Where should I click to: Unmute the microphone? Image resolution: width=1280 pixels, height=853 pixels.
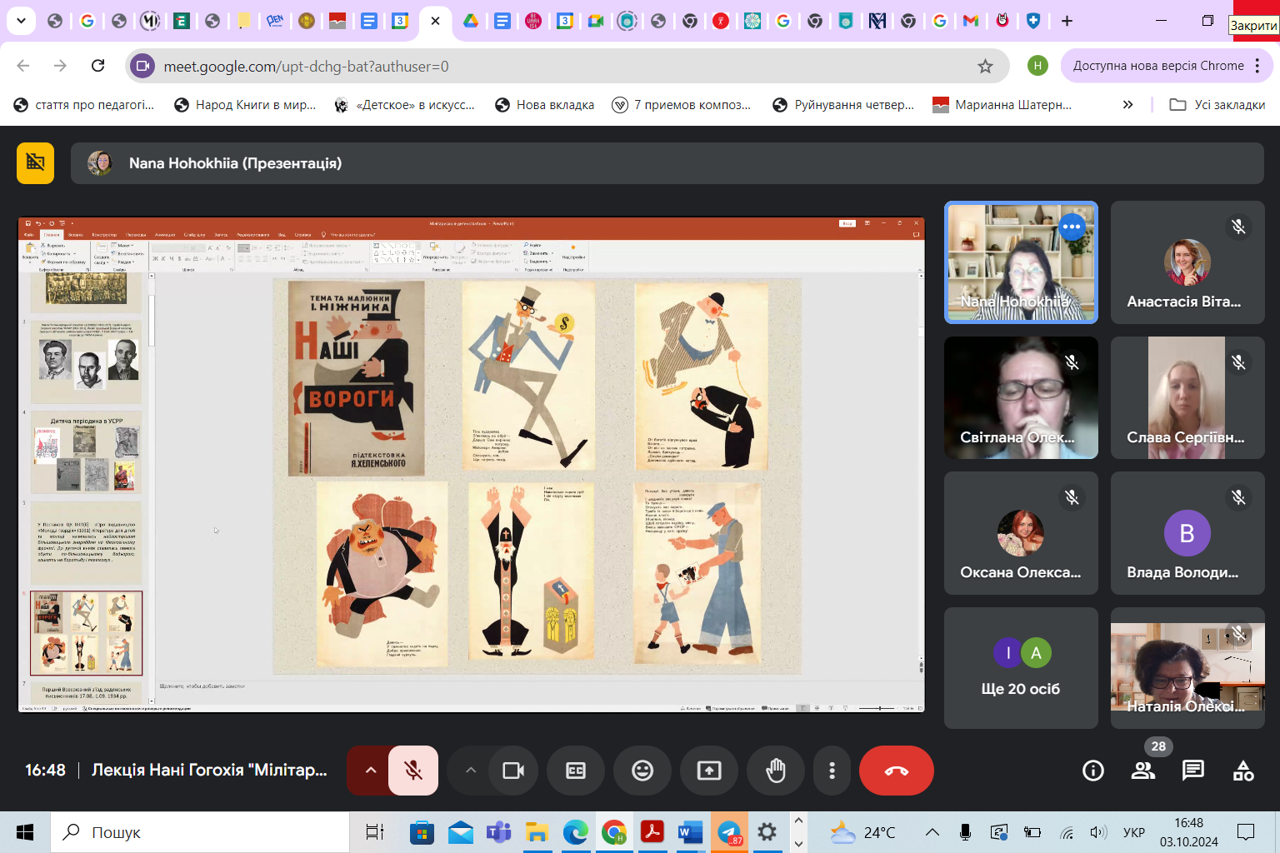pos(413,771)
